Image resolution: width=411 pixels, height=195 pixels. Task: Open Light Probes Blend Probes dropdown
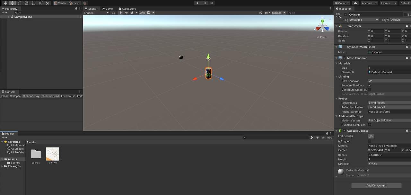[x=389, y=103]
